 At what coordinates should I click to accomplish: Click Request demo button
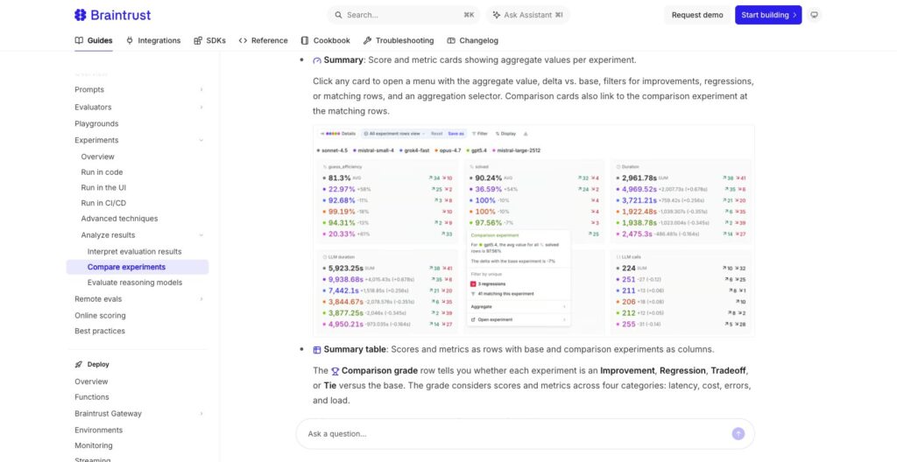click(696, 15)
